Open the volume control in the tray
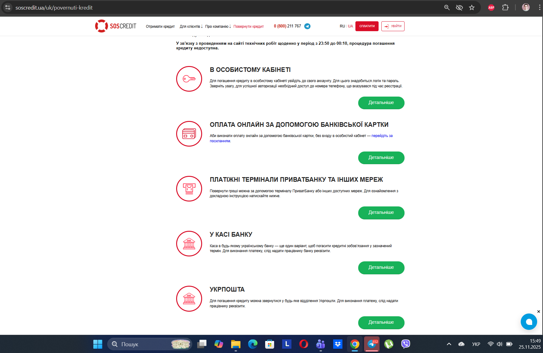The image size is (543, 353). tap(500, 344)
